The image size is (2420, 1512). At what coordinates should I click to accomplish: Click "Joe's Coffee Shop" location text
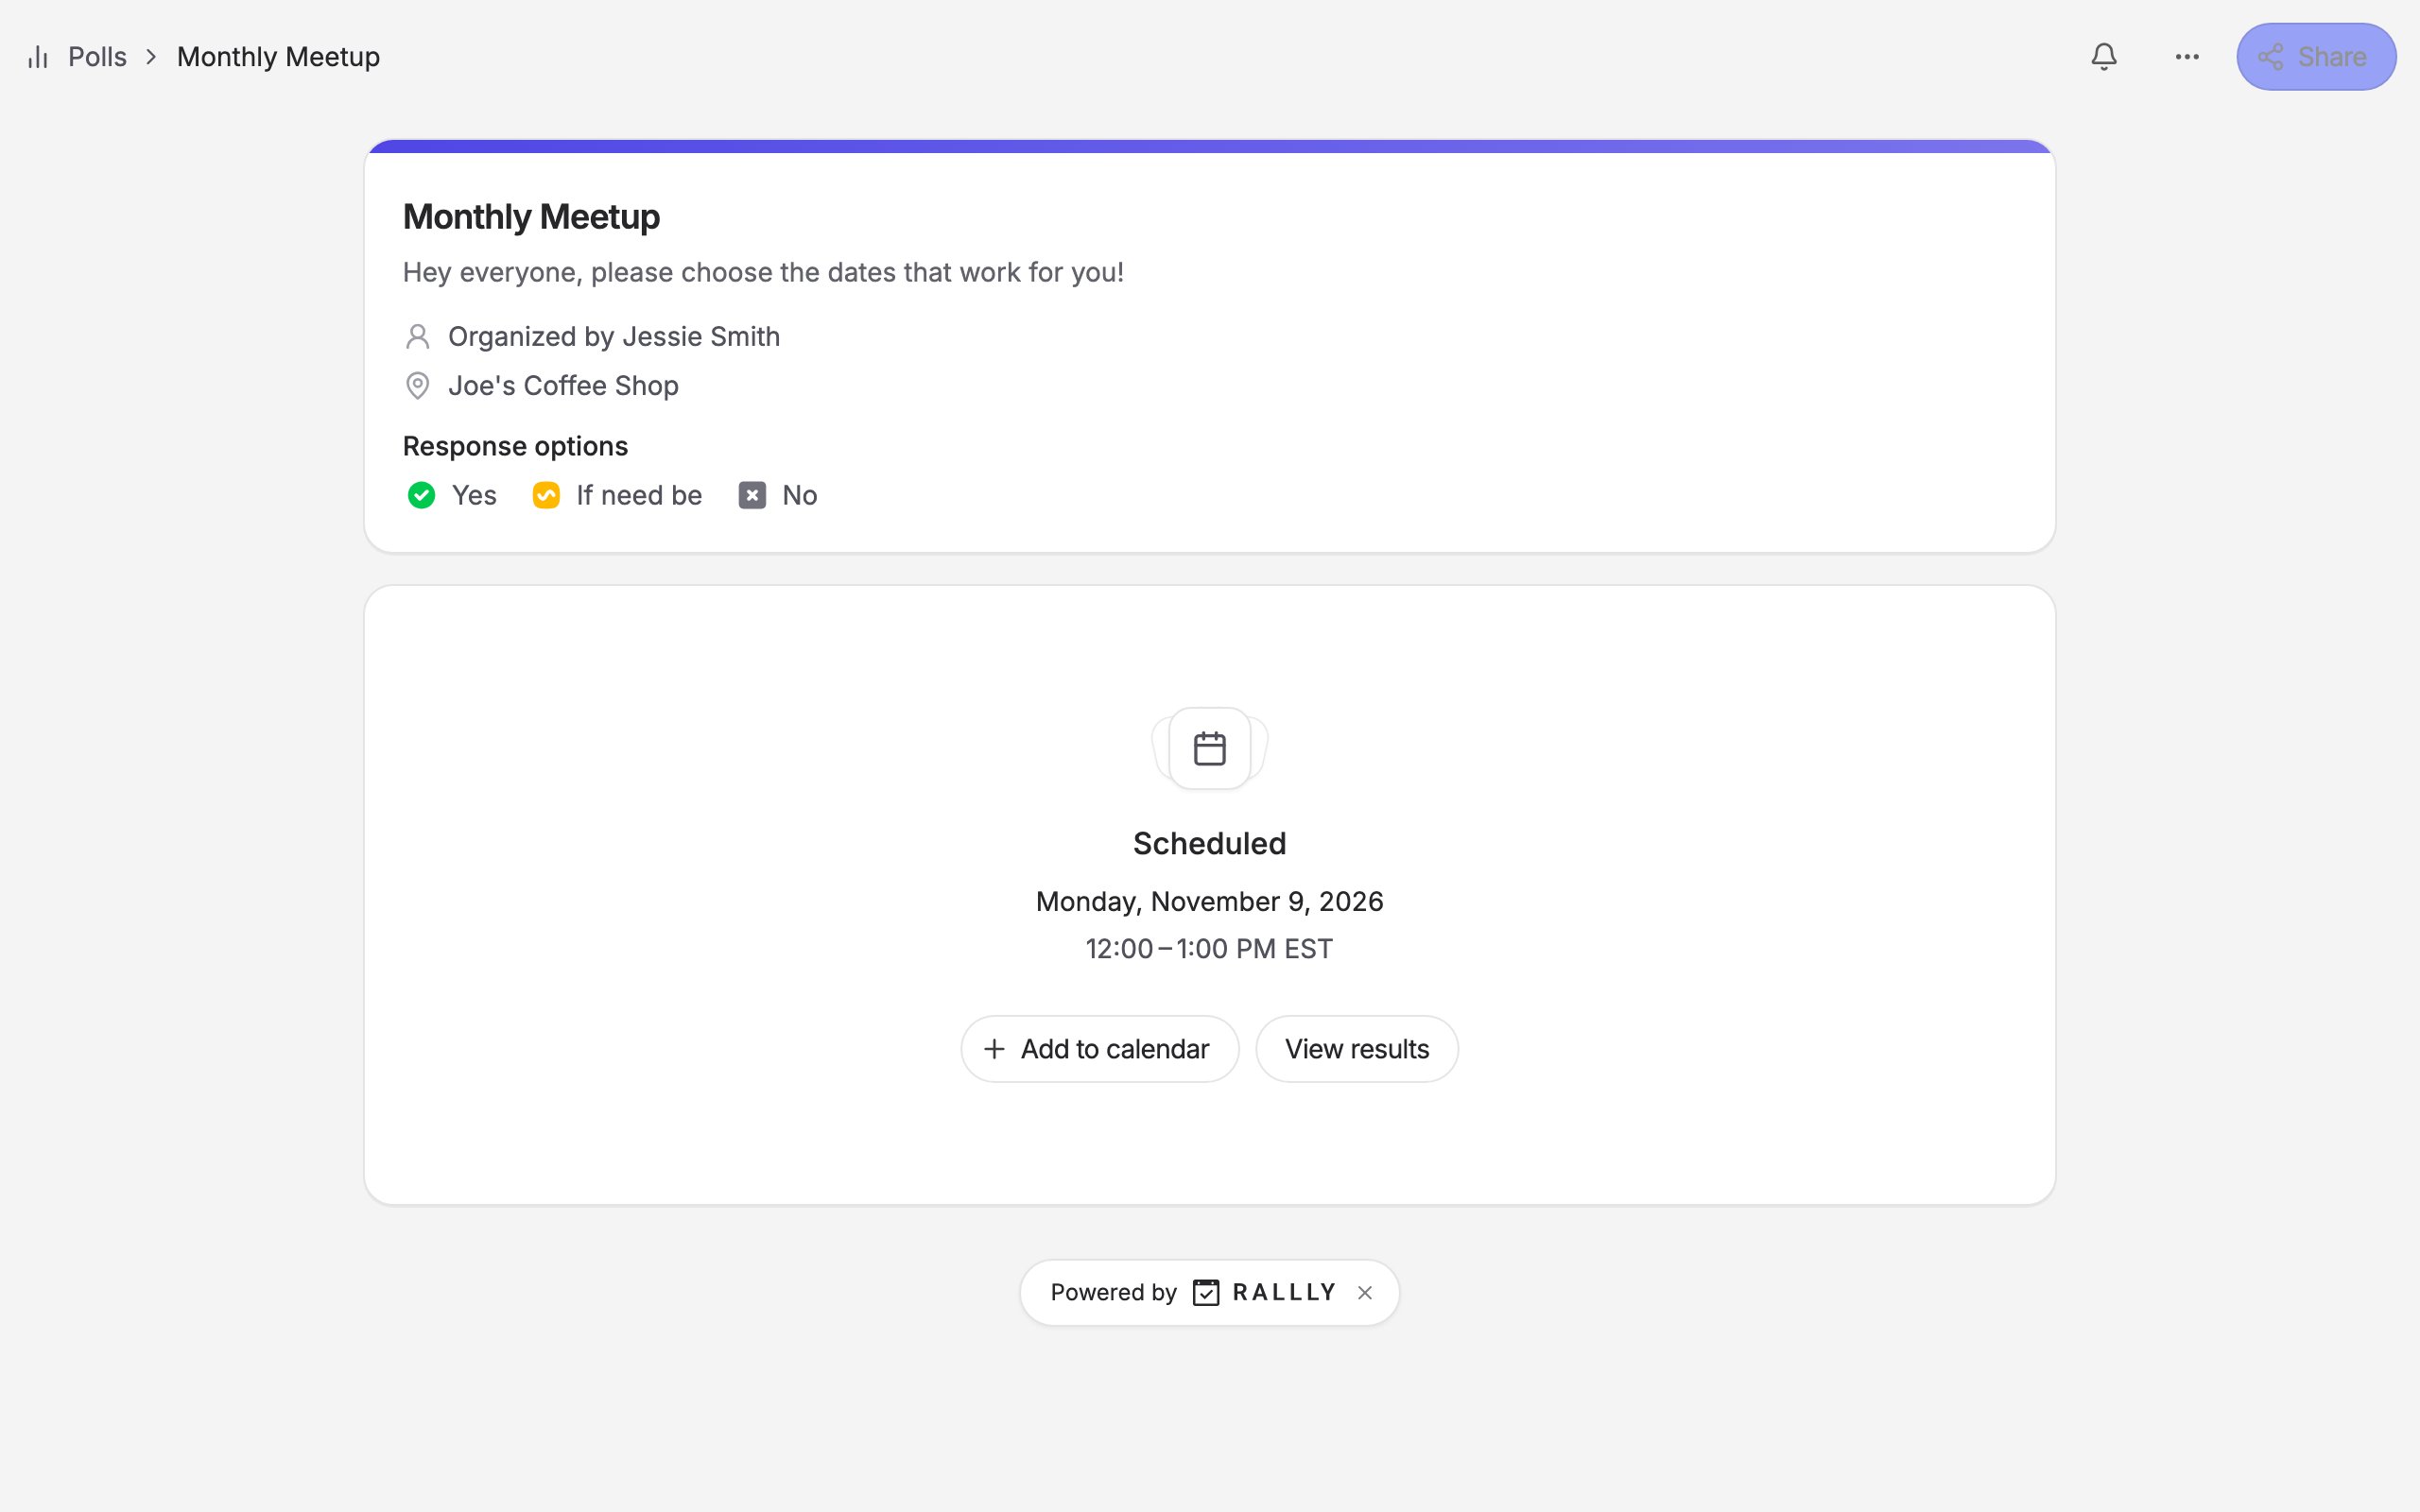point(563,386)
